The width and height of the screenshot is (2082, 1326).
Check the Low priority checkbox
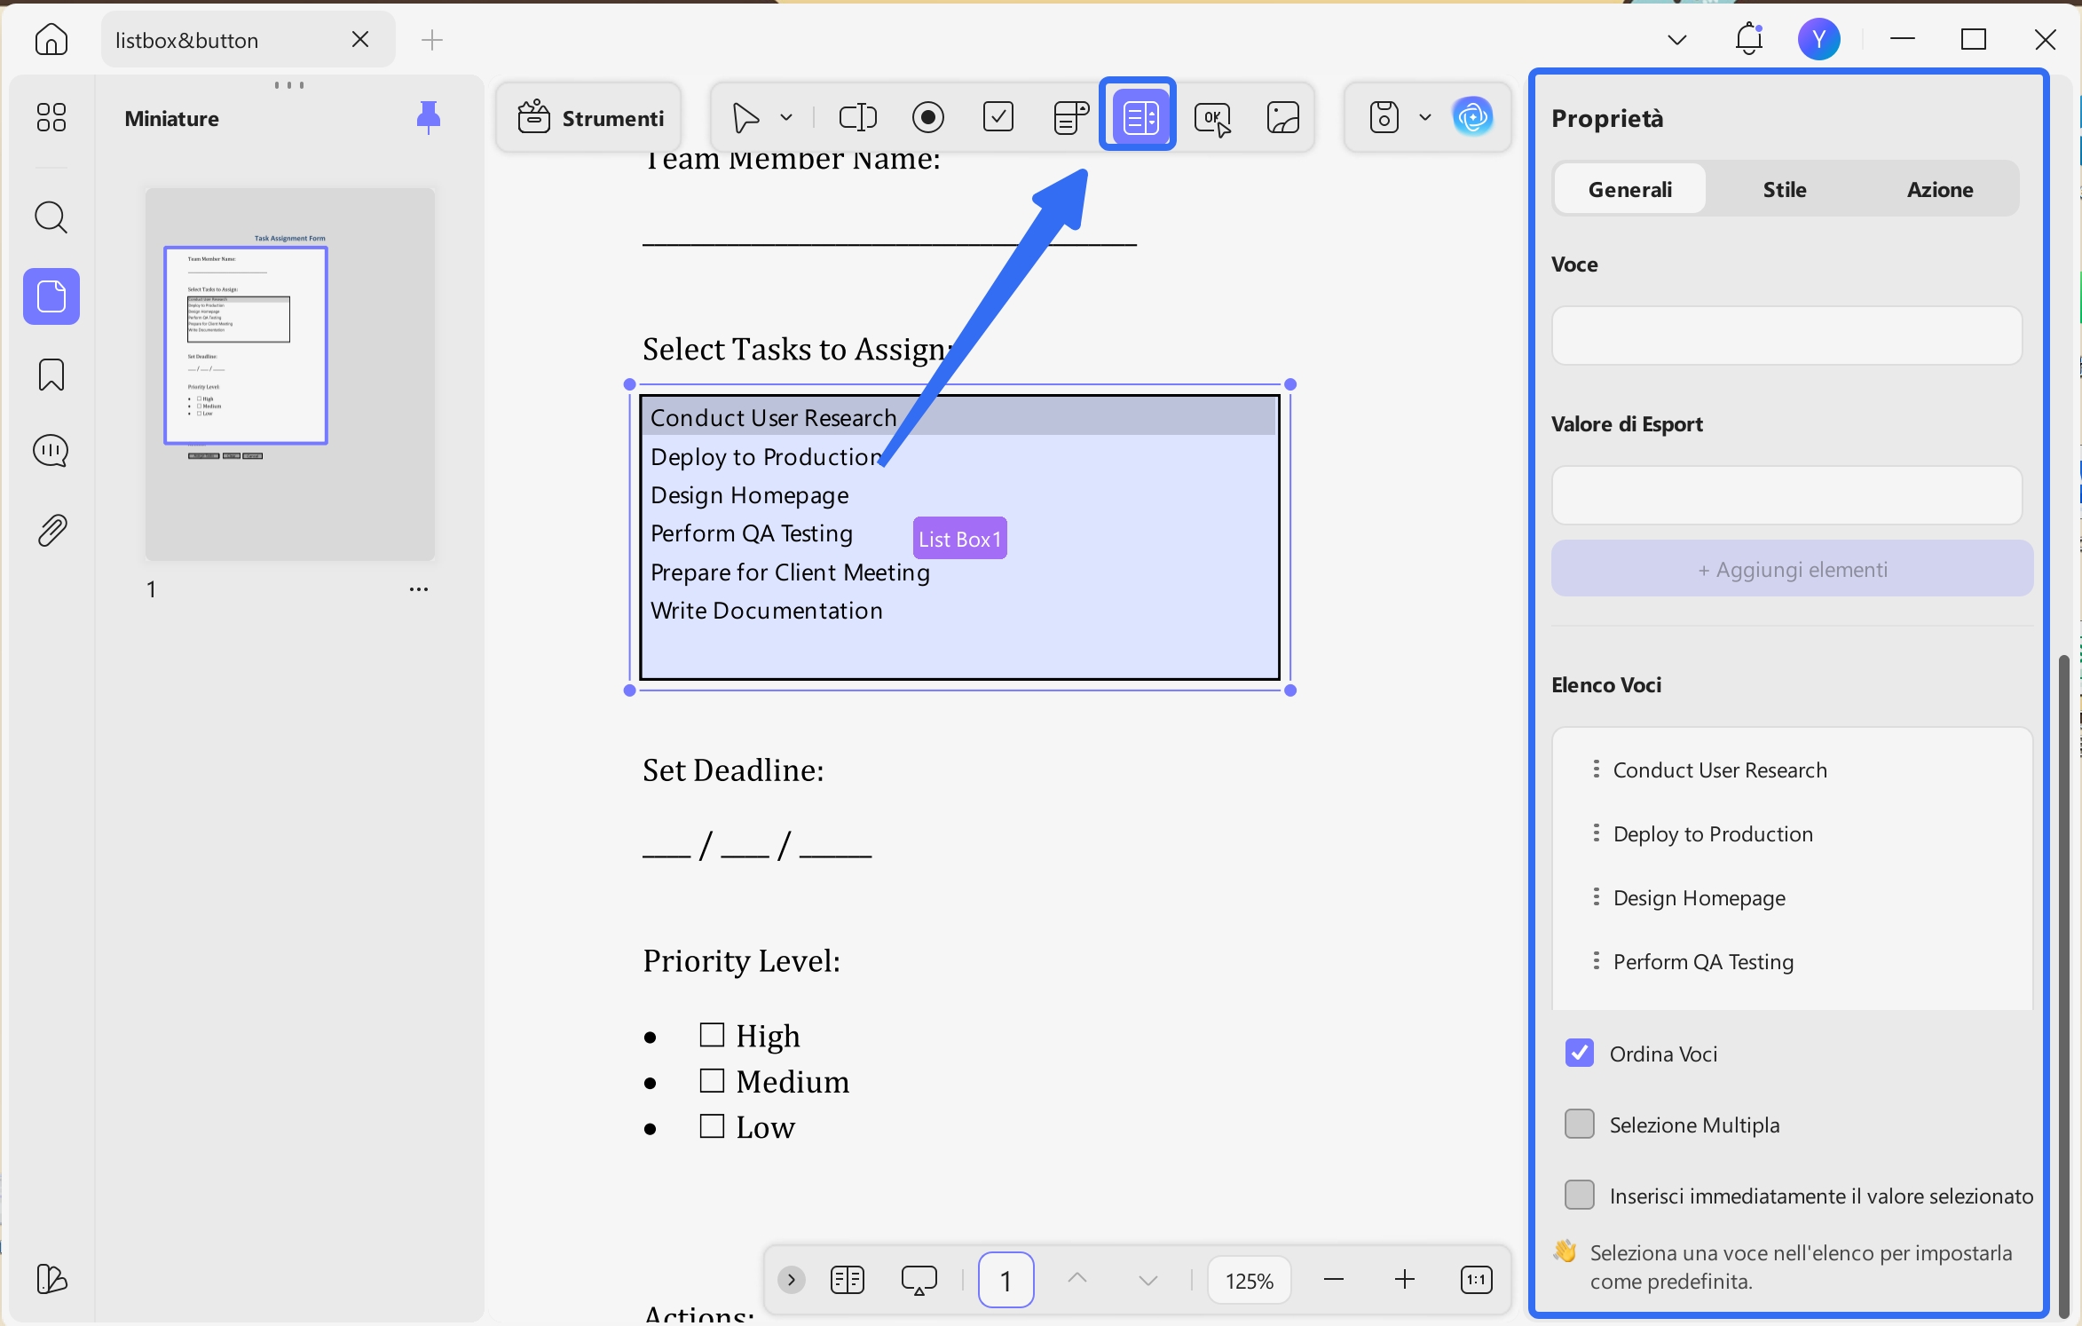tap(712, 1125)
